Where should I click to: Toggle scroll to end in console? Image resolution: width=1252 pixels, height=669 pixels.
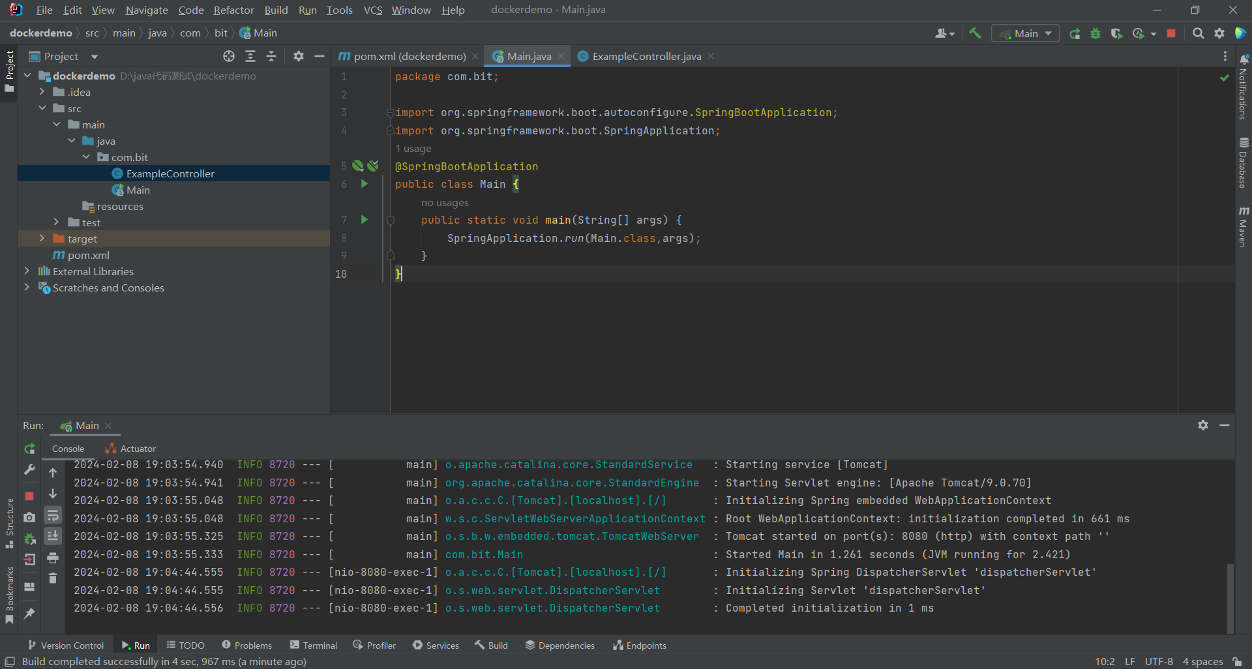(53, 536)
